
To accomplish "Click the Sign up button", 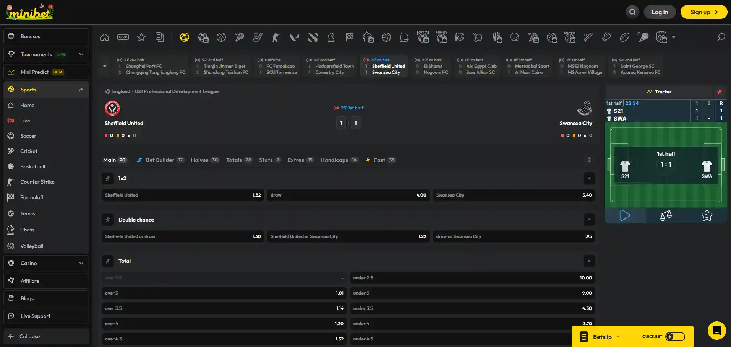I will click(704, 12).
